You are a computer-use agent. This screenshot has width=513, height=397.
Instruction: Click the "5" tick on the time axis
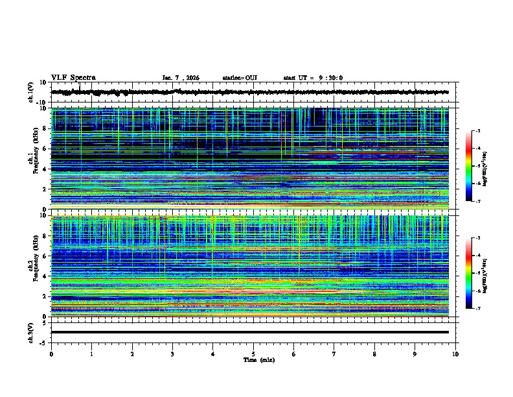[253, 354]
